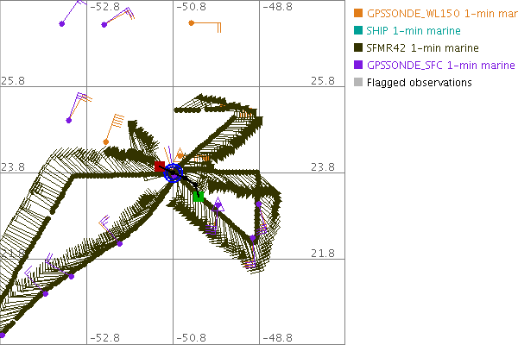Screen dimensions: 518x345
Task: Click the orange GPSSONDE_WL150 legend swatch
Action: tap(358, 13)
